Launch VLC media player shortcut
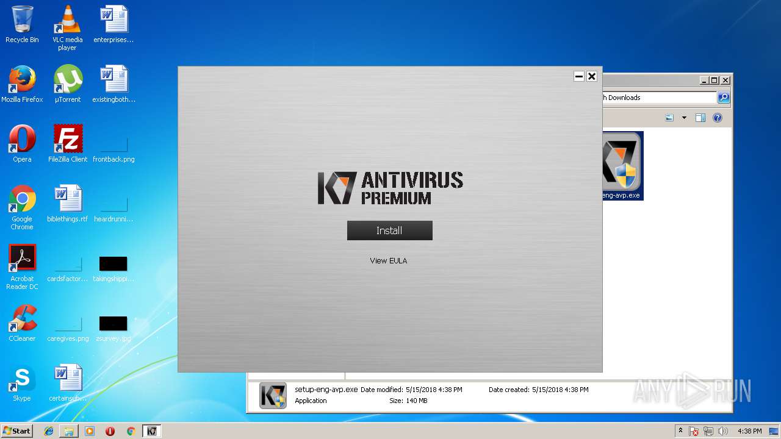Viewport: 781px width, 439px height. pyautogui.click(x=67, y=27)
